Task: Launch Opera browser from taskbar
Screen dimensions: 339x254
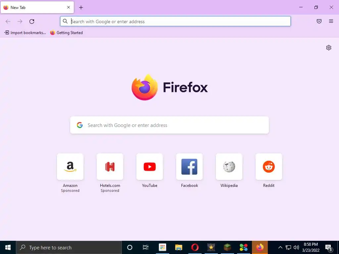Action: pyautogui.click(x=195, y=247)
